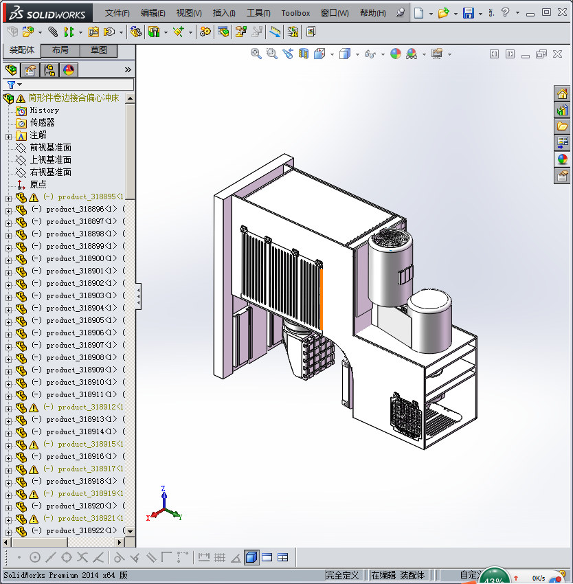Image resolution: width=573 pixels, height=584 pixels.
Task: Switch to the 装配体 tab
Action: point(22,50)
